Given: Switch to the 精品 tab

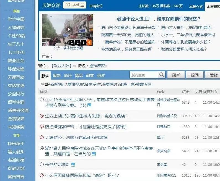Looking at the screenshot, I should (x=79, y=76).
